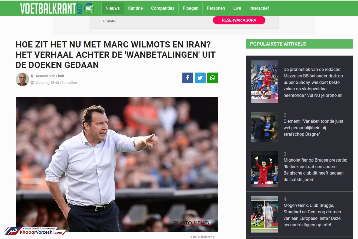Open the Interactief menu
This screenshot has height=239, width=358.
pyautogui.click(x=259, y=8)
